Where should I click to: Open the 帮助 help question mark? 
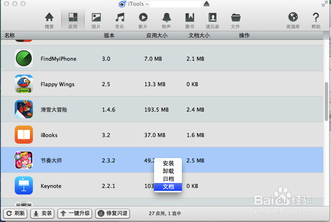316,21
